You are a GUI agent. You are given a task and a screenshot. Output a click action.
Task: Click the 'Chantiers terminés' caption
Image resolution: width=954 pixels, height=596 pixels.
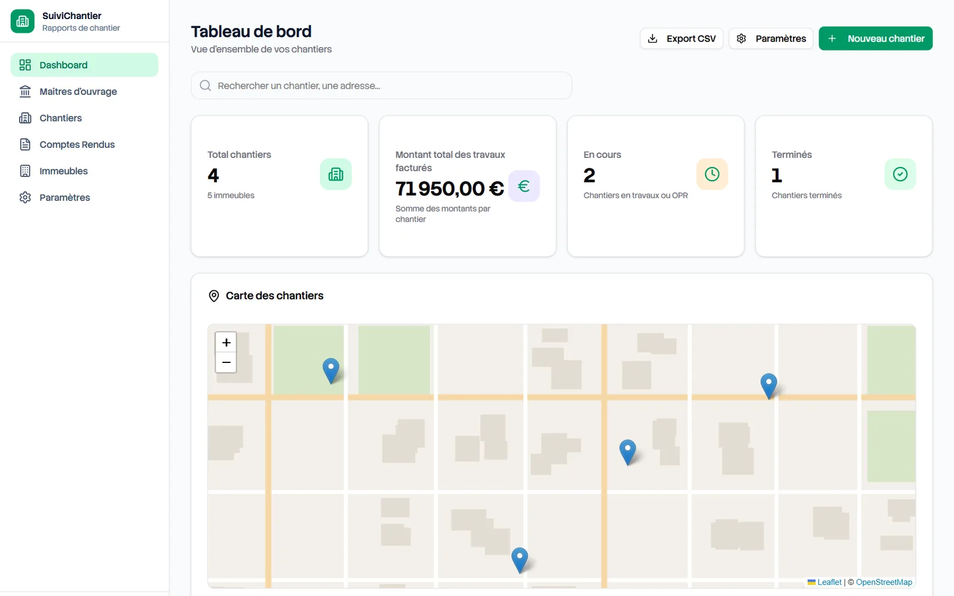coord(807,195)
